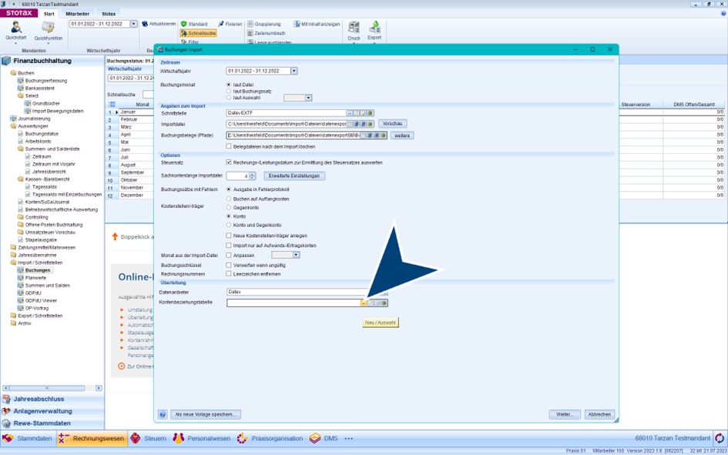Tick the Leerzeichen entfernen checkbox

[x=229, y=274]
